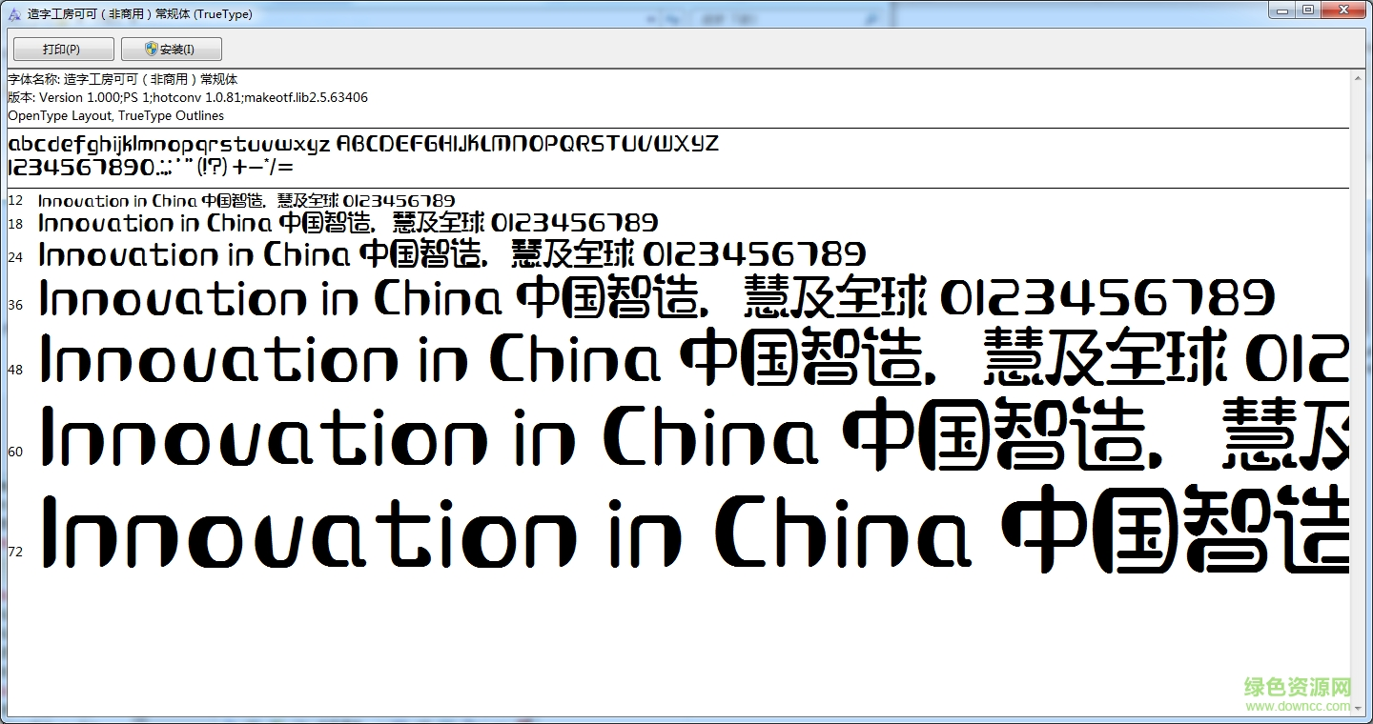
Task: Click the printer action 打印(P)
Action: [x=62, y=48]
